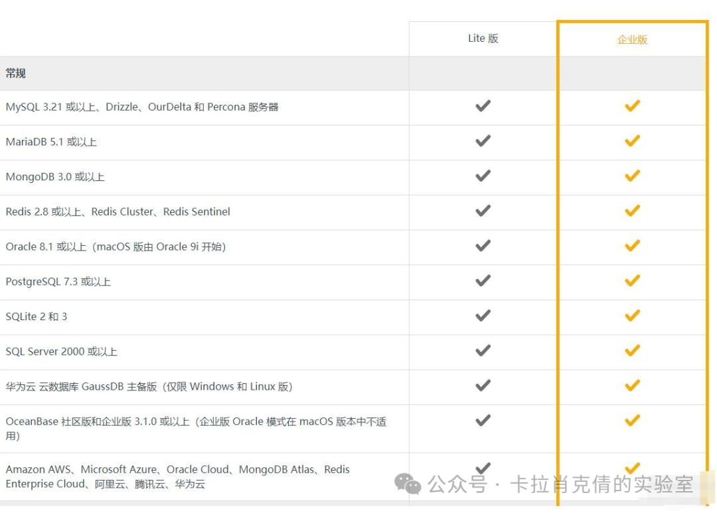This screenshot has height=513, width=717.
Task: Select the PostgreSQL 7.3 Lite 版 checkmark
Action: click(483, 281)
